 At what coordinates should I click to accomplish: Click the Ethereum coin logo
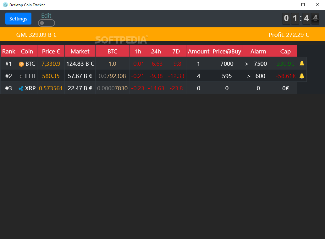tap(21, 76)
